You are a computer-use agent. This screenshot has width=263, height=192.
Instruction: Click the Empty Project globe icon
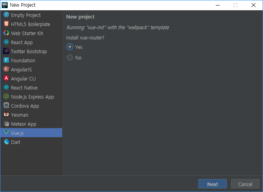[x=6, y=15]
